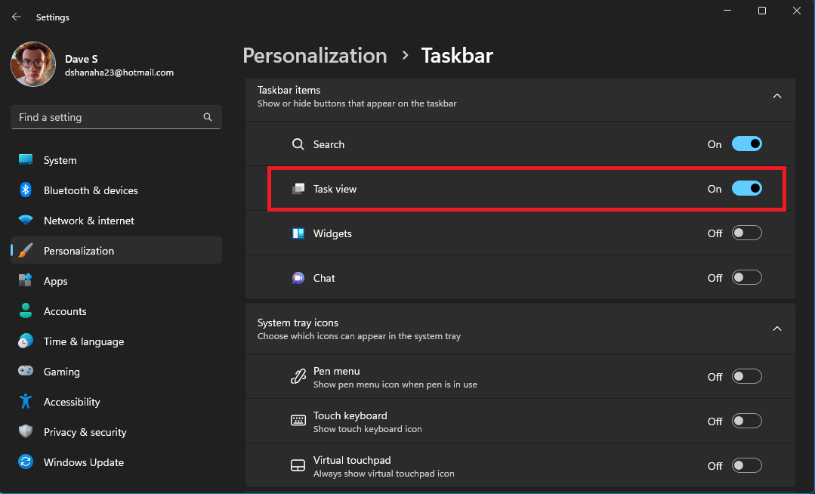
Task: Select the Apps sidebar icon
Action: [25, 281]
